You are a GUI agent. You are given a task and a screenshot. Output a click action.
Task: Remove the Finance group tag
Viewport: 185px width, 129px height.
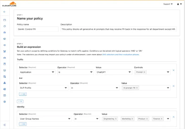click(x=162, y=119)
